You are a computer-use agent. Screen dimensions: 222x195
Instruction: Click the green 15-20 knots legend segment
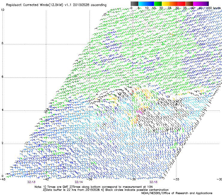[x=157, y=4]
